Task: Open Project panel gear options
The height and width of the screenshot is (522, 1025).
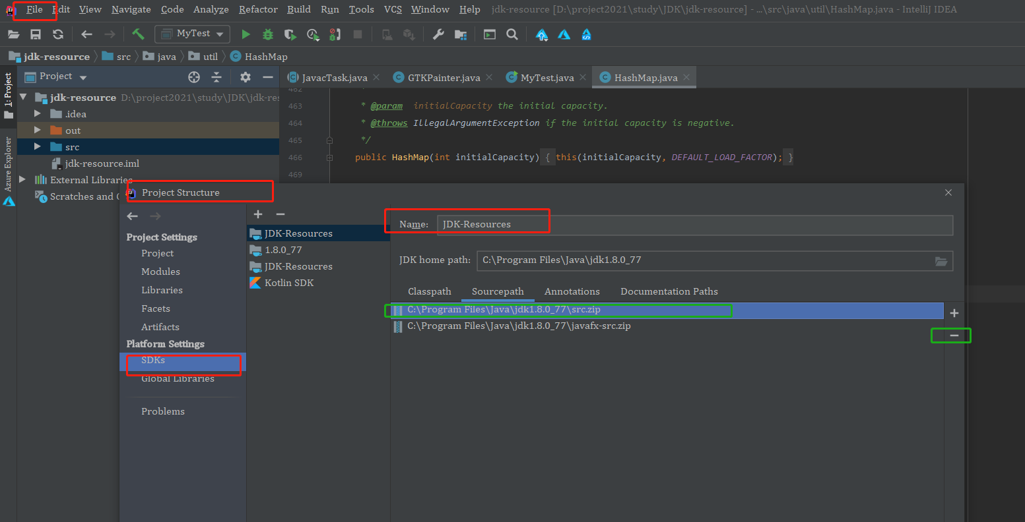Action: click(x=246, y=77)
